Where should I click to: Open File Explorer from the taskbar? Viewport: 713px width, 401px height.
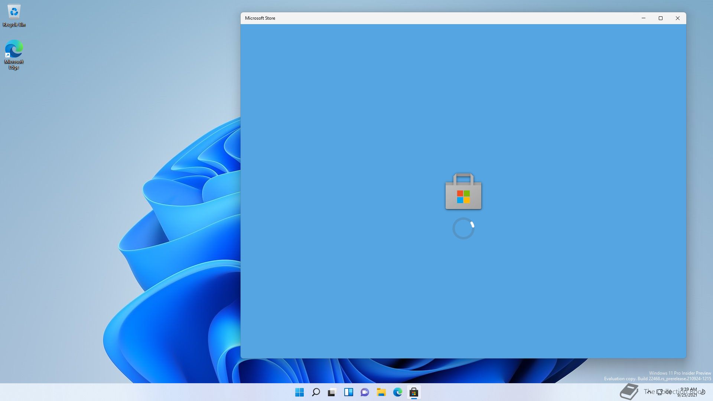381,392
